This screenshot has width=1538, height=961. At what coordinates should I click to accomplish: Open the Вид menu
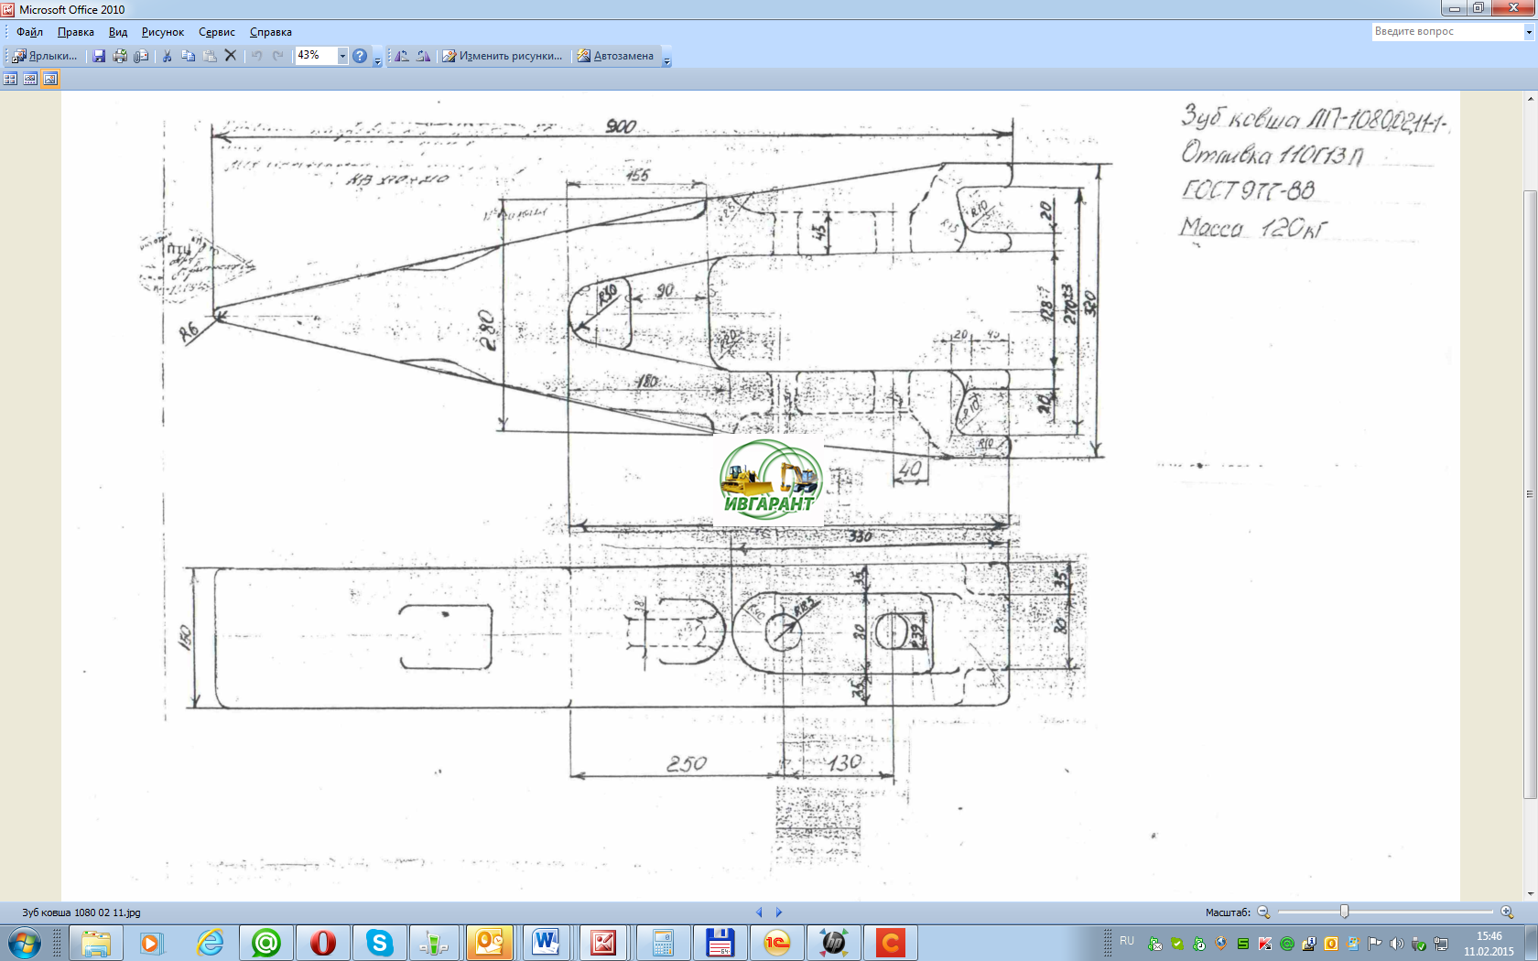point(118,32)
